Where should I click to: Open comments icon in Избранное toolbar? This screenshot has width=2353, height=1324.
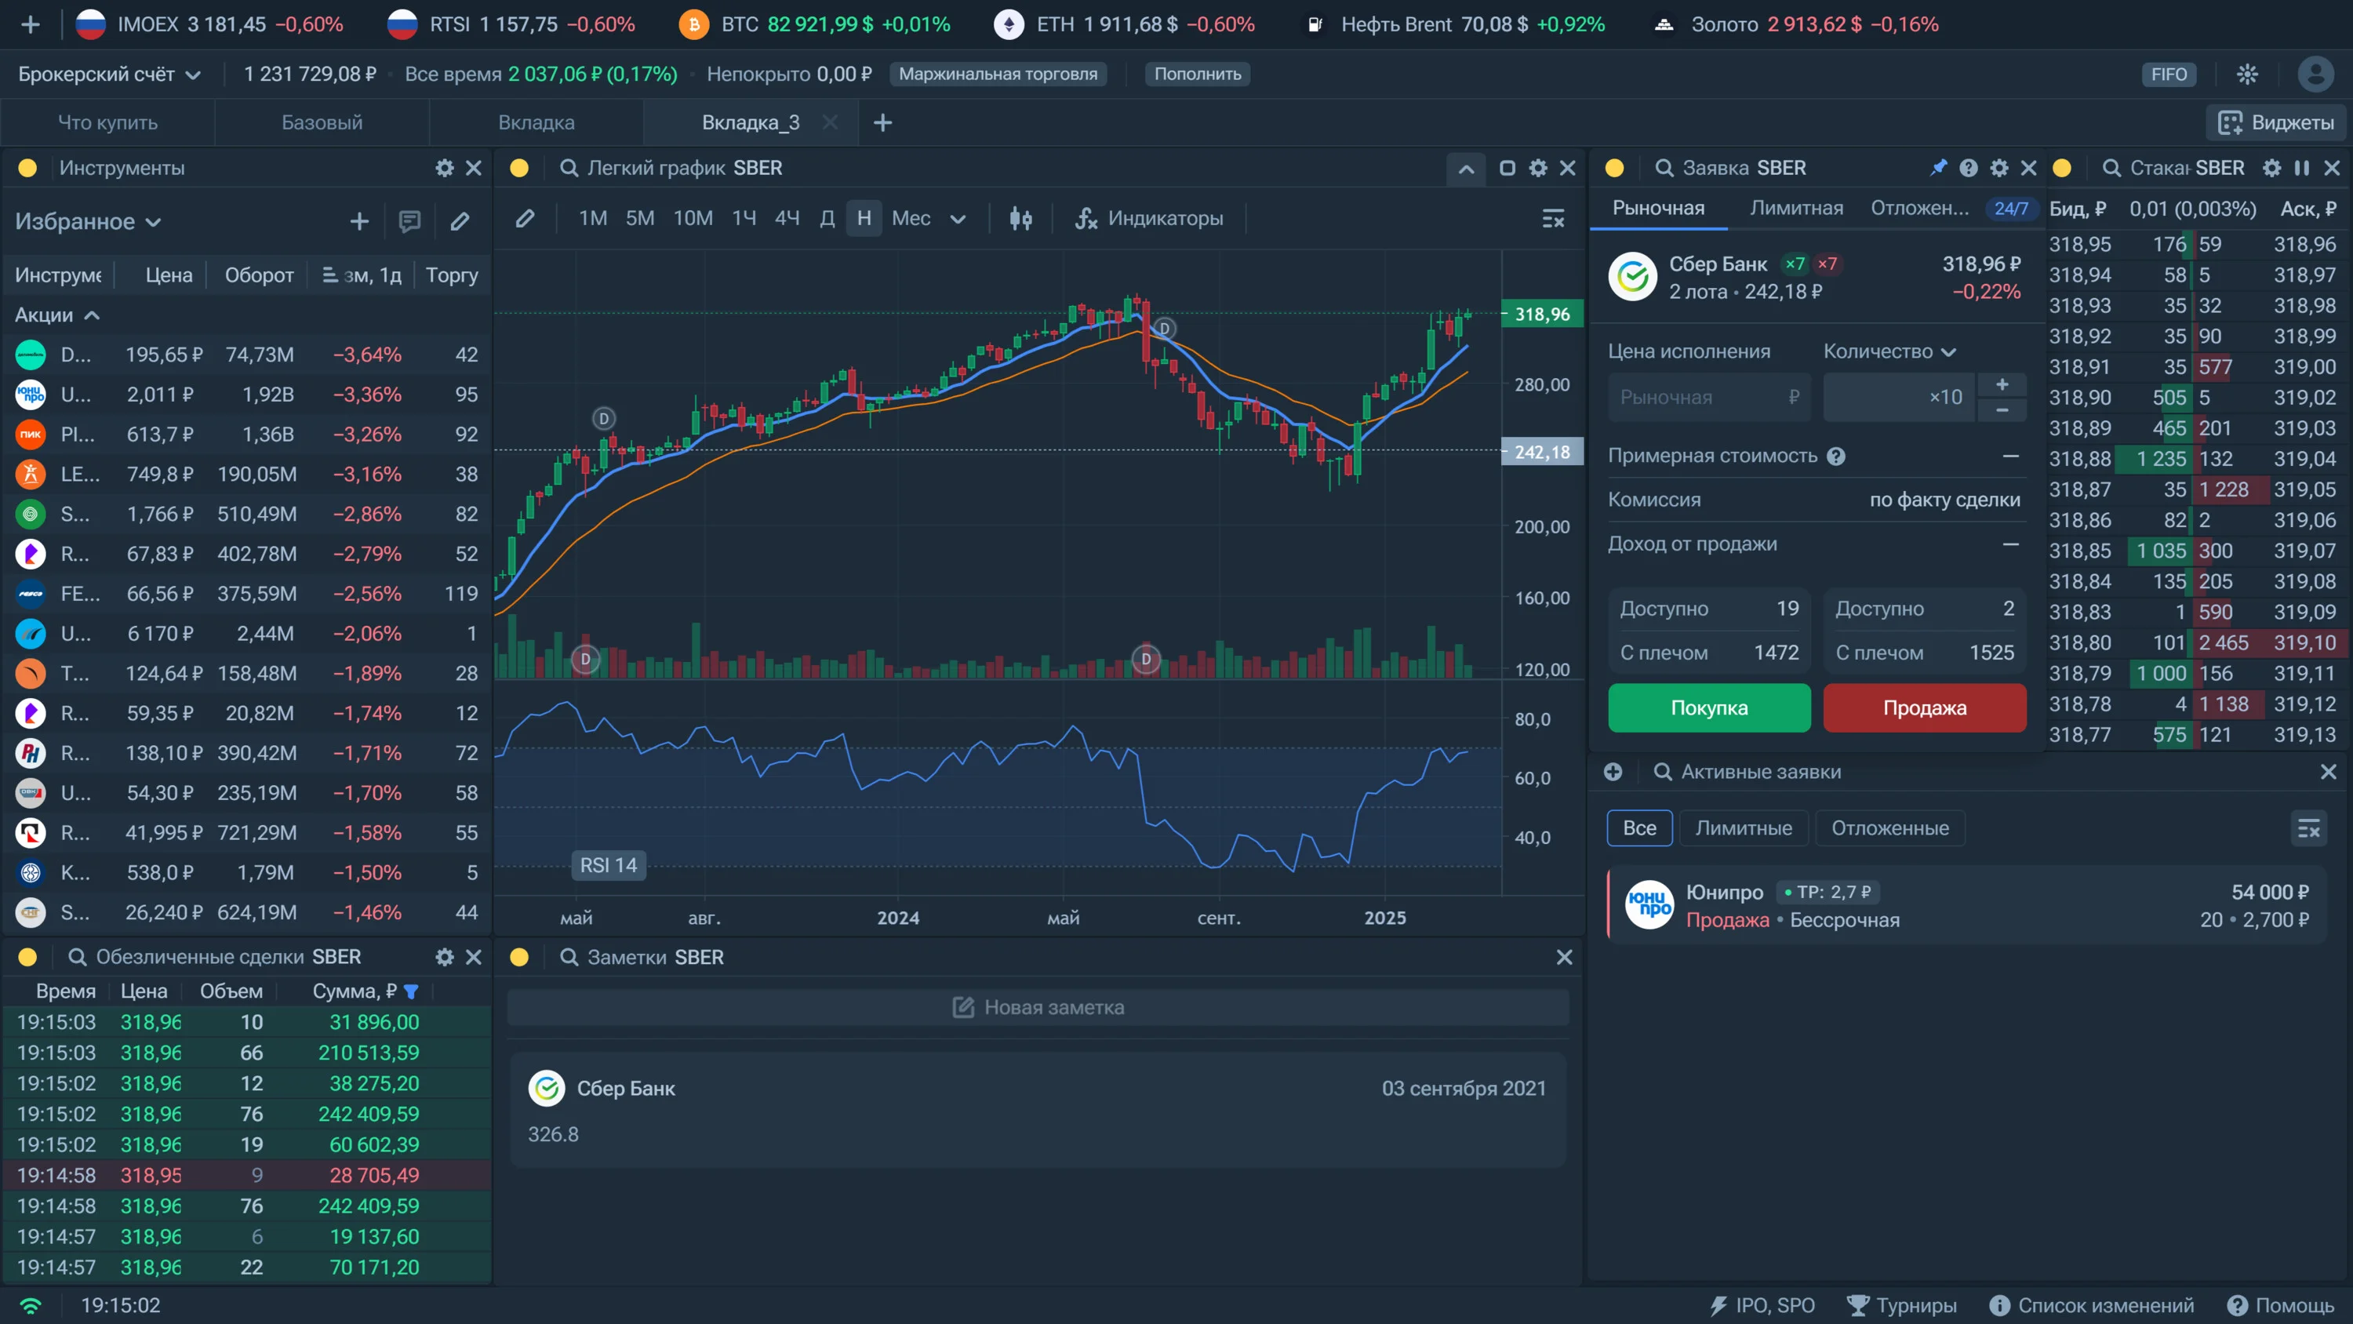(409, 221)
